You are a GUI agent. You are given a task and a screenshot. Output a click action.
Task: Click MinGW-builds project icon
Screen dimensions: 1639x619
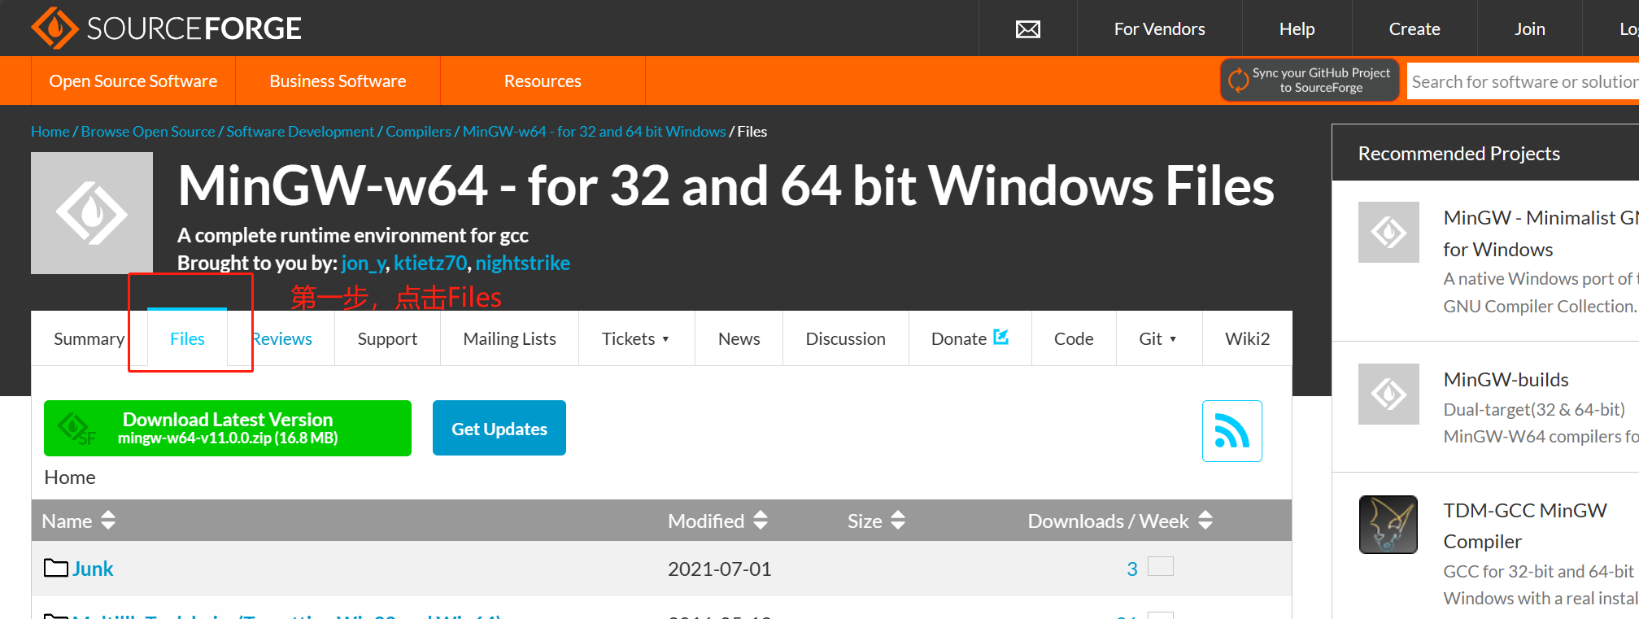pos(1388,394)
